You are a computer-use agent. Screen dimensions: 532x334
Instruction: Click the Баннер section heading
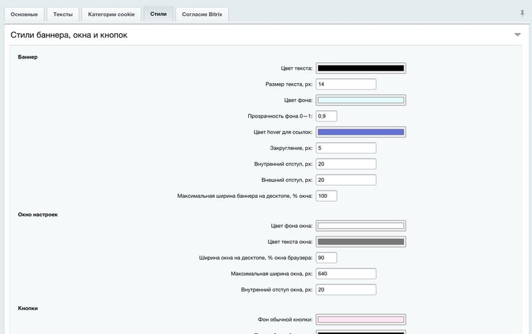(28, 57)
